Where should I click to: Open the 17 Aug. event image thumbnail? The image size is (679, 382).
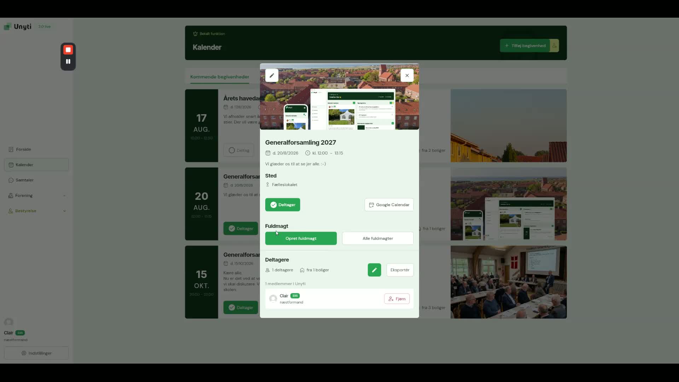coord(509,126)
